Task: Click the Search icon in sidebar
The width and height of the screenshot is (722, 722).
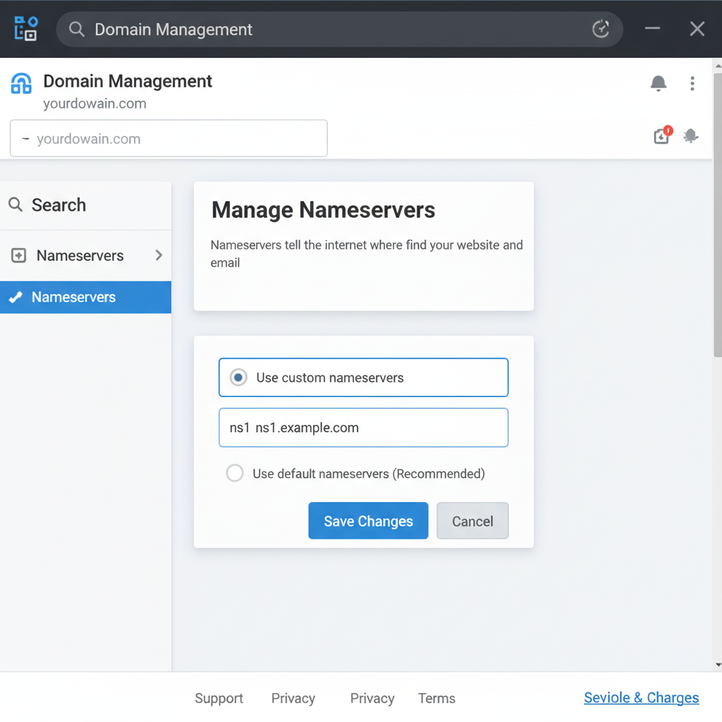Action: [x=16, y=204]
